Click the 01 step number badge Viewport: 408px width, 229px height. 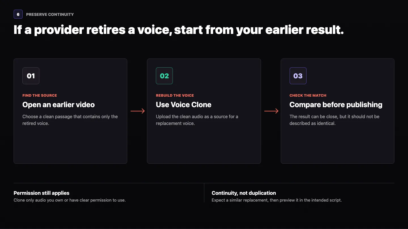31,76
